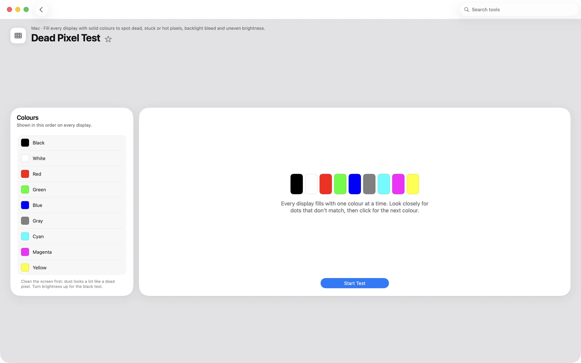Image resolution: width=581 pixels, height=363 pixels.
Task: Go back using the chevron arrow button
Action: (x=41, y=9)
